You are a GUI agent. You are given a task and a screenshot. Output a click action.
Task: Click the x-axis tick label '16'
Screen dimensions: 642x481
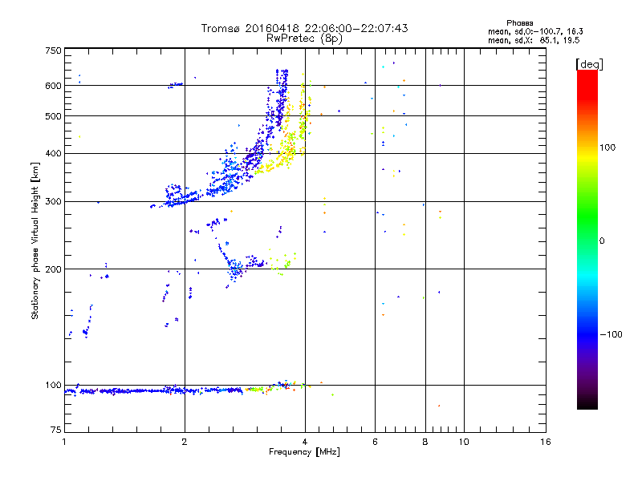pyautogui.click(x=546, y=442)
